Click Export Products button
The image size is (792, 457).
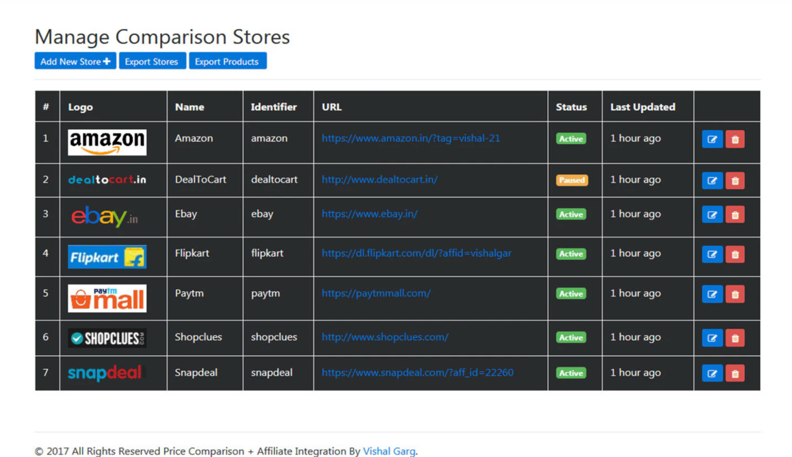(x=227, y=61)
